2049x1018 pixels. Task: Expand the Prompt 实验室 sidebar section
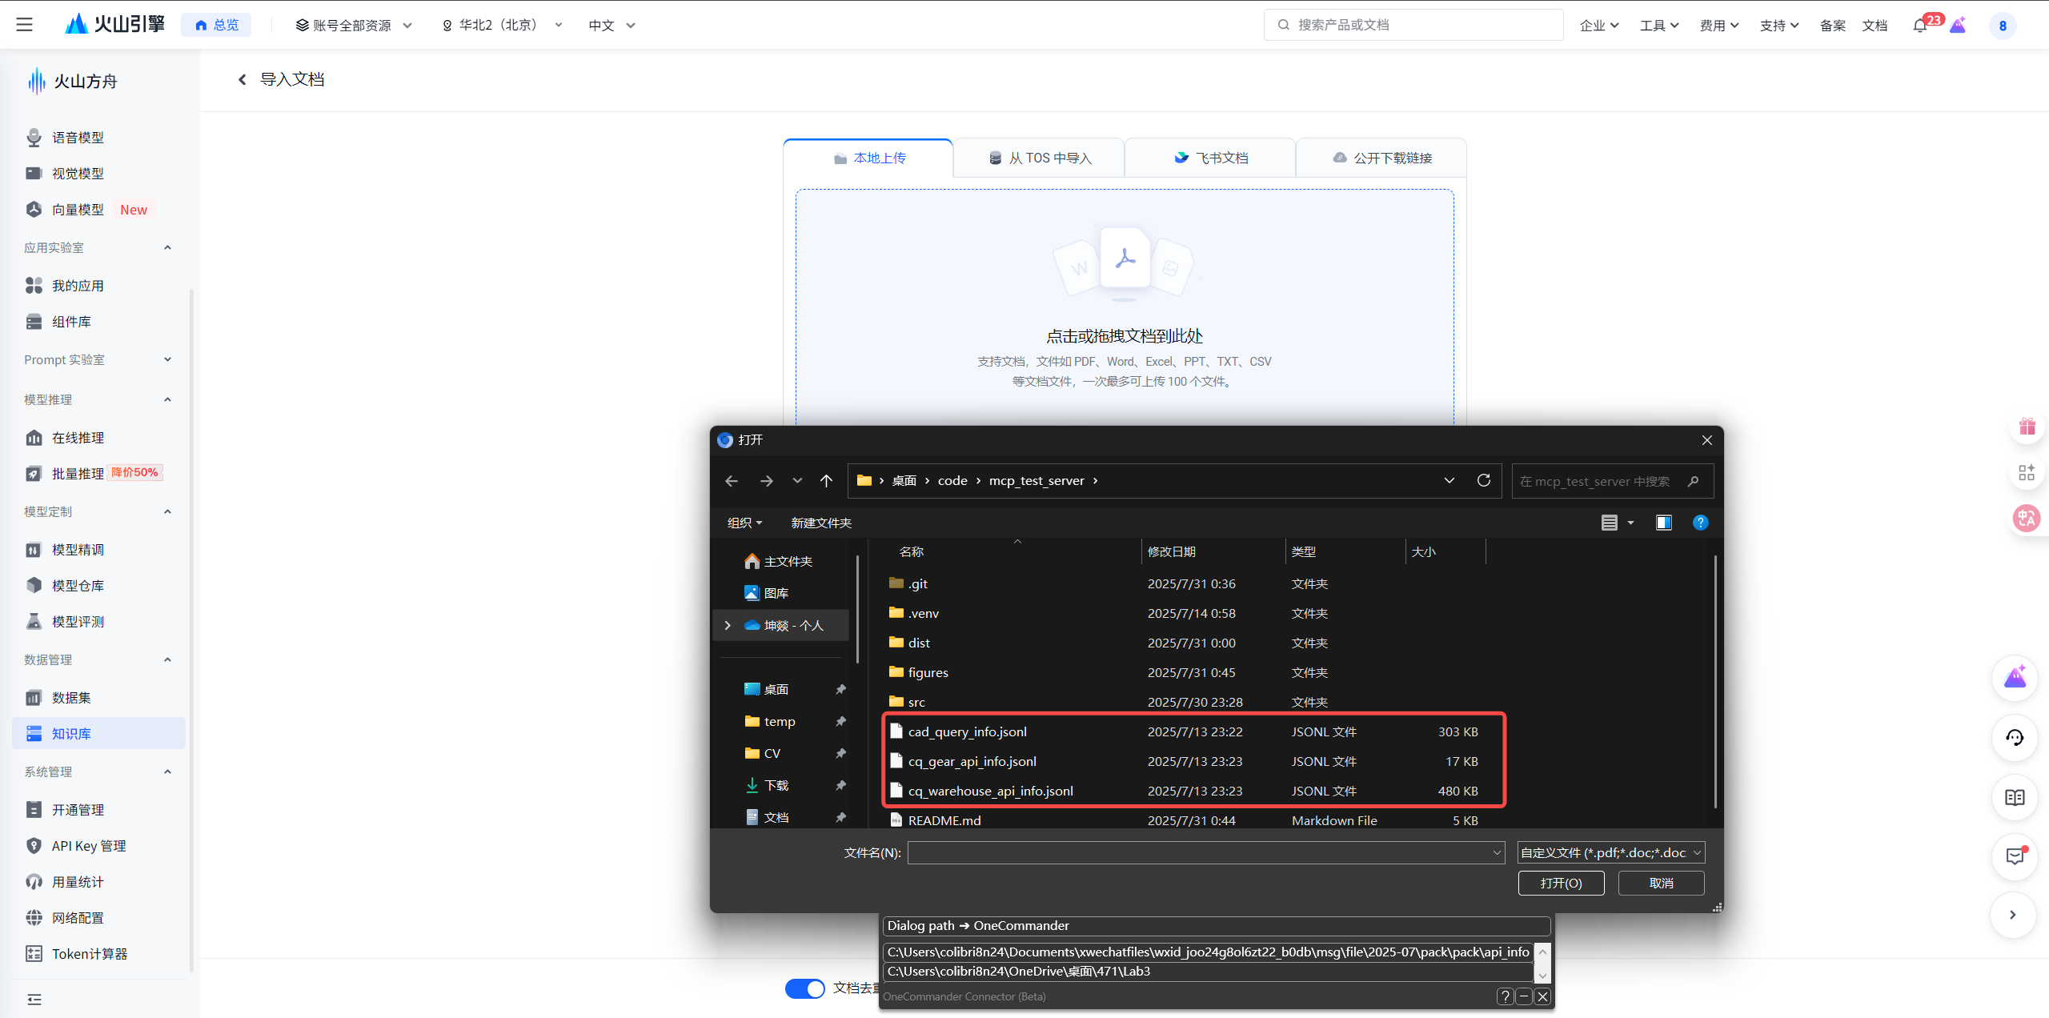click(x=167, y=359)
